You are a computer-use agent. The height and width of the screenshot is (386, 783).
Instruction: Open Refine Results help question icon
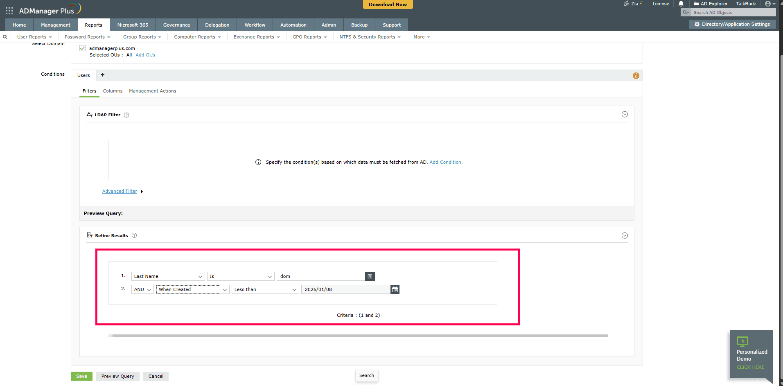point(134,235)
